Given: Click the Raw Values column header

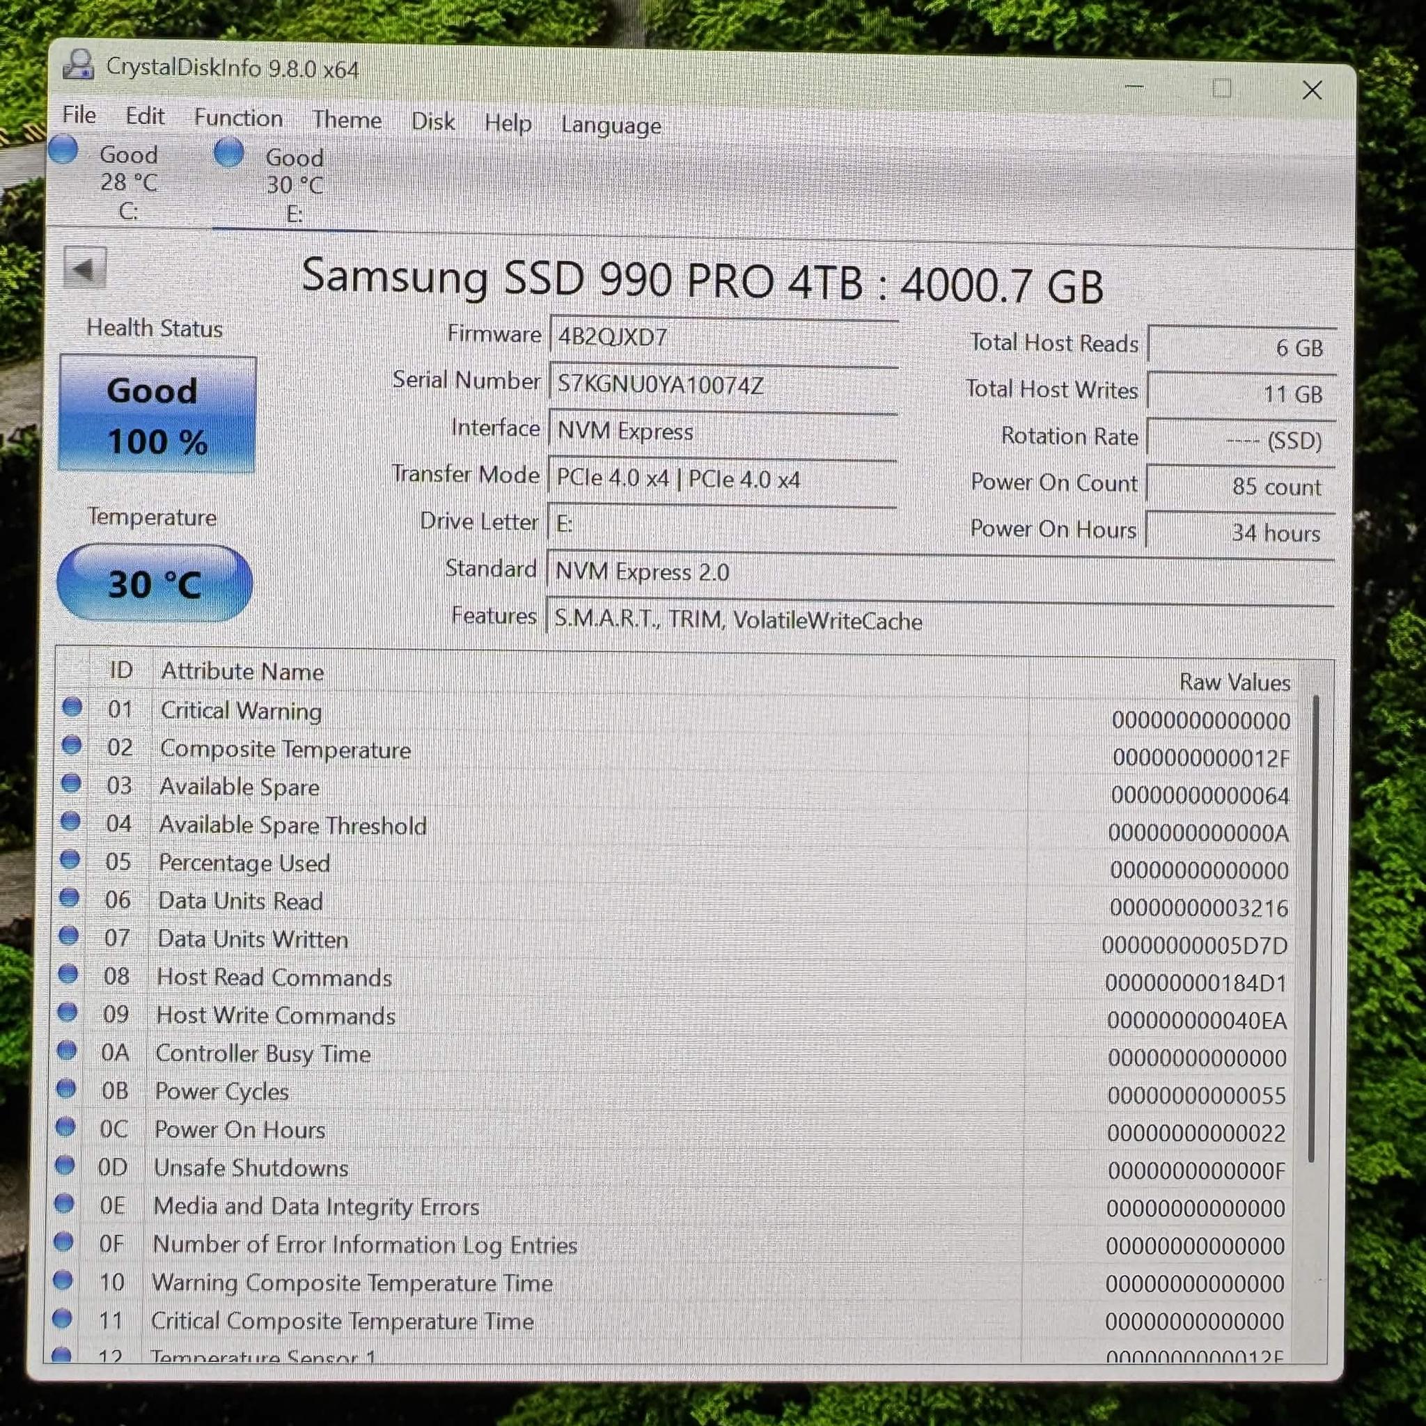Looking at the screenshot, I should tap(1235, 681).
